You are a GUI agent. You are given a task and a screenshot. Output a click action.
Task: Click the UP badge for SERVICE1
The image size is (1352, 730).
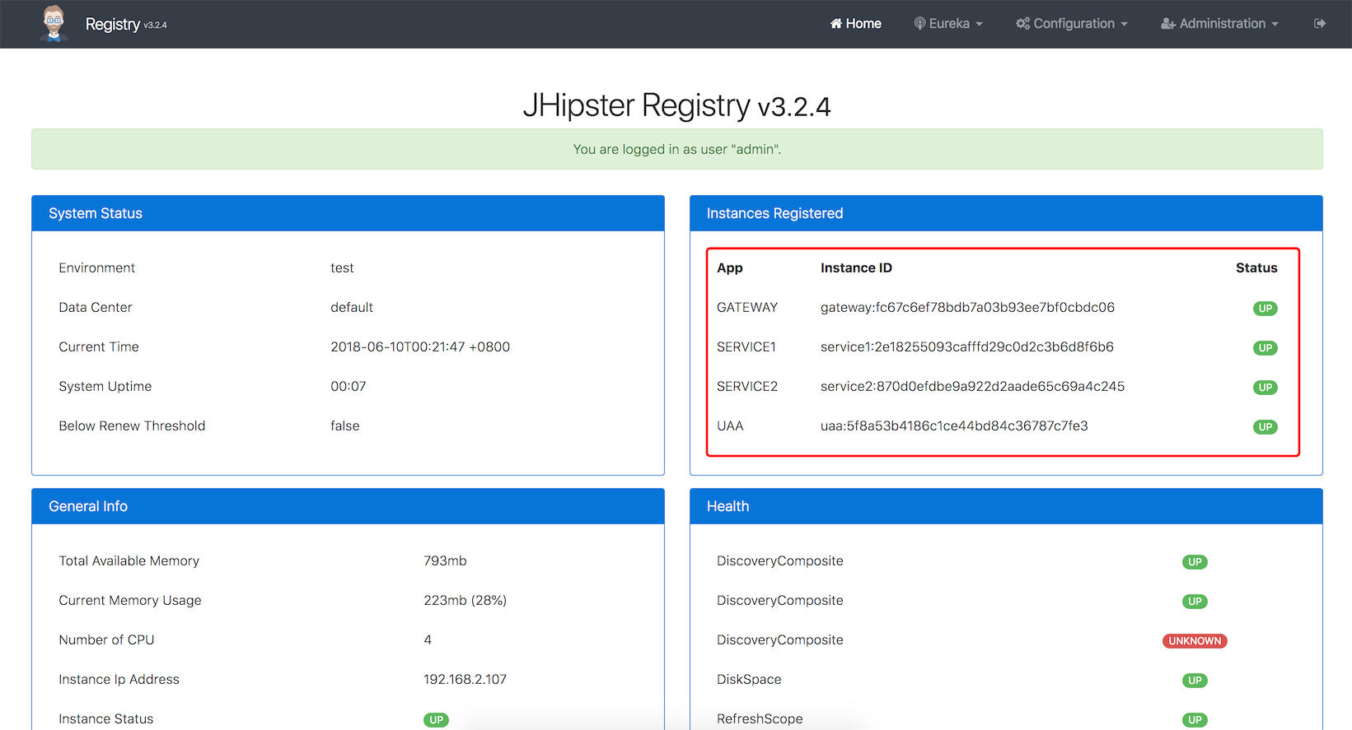[x=1265, y=348]
